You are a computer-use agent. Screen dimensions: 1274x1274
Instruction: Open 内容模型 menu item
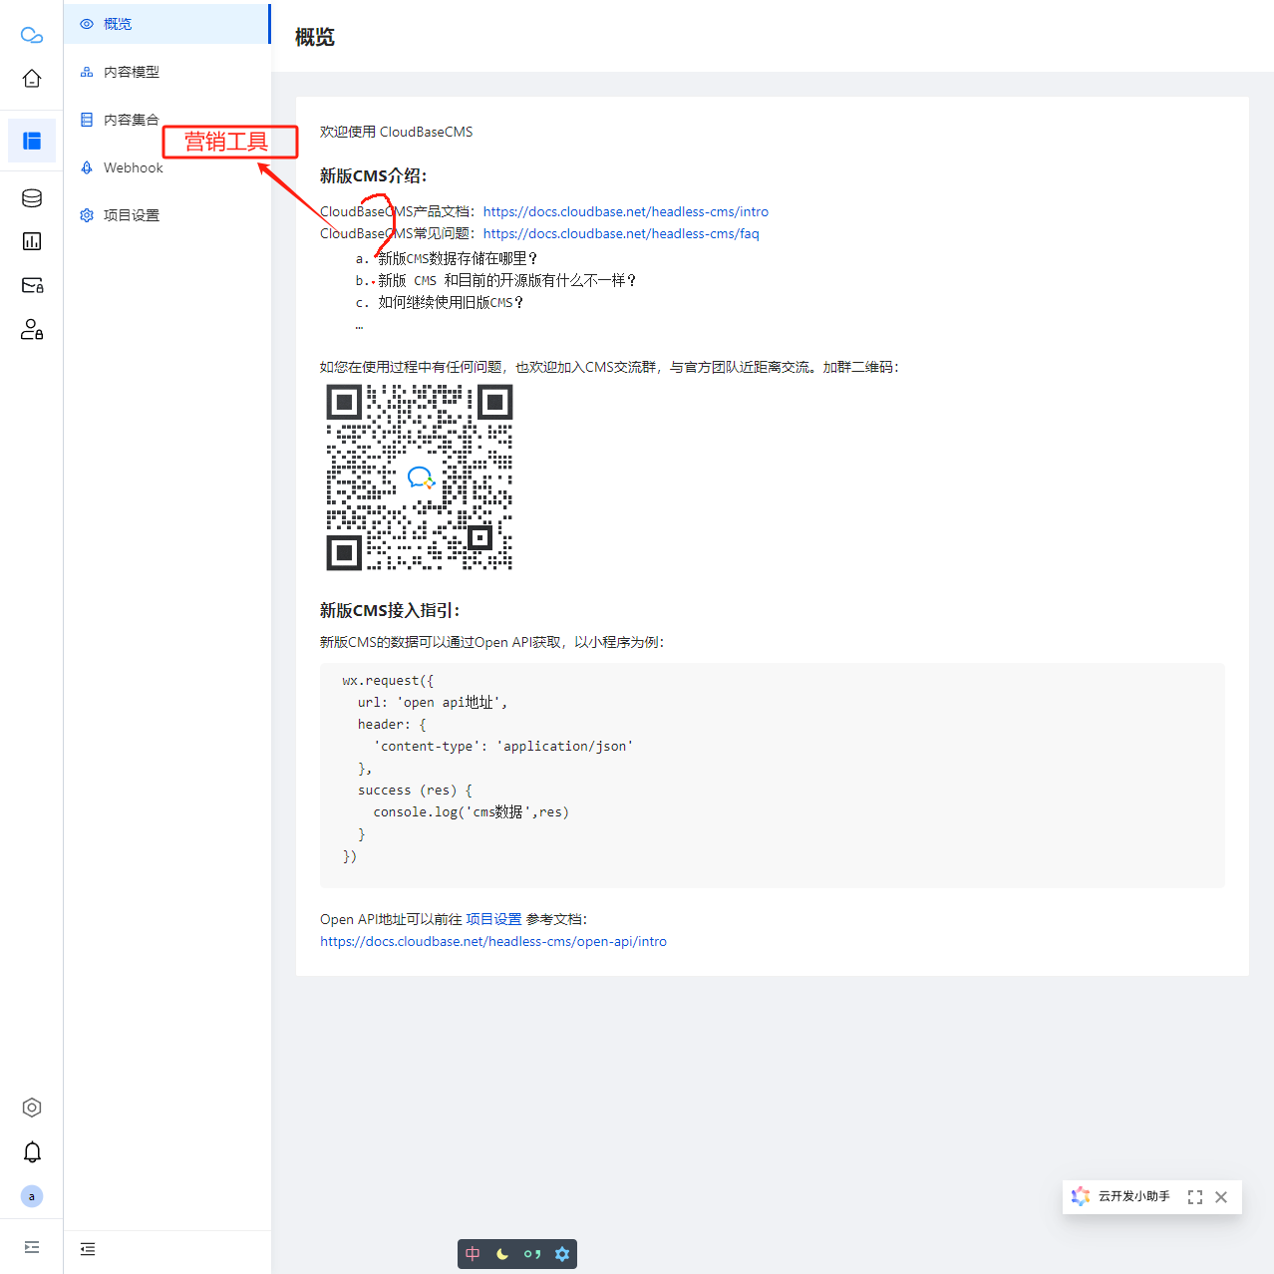pyautogui.click(x=166, y=72)
